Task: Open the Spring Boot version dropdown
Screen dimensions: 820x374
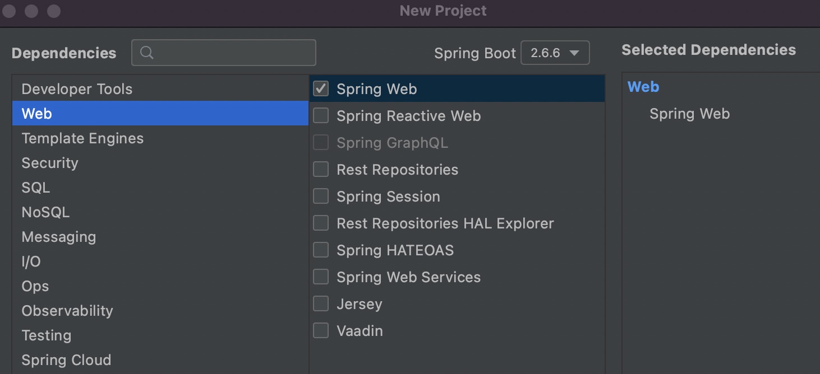Action: pyautogui.click(x=555, y=53)
